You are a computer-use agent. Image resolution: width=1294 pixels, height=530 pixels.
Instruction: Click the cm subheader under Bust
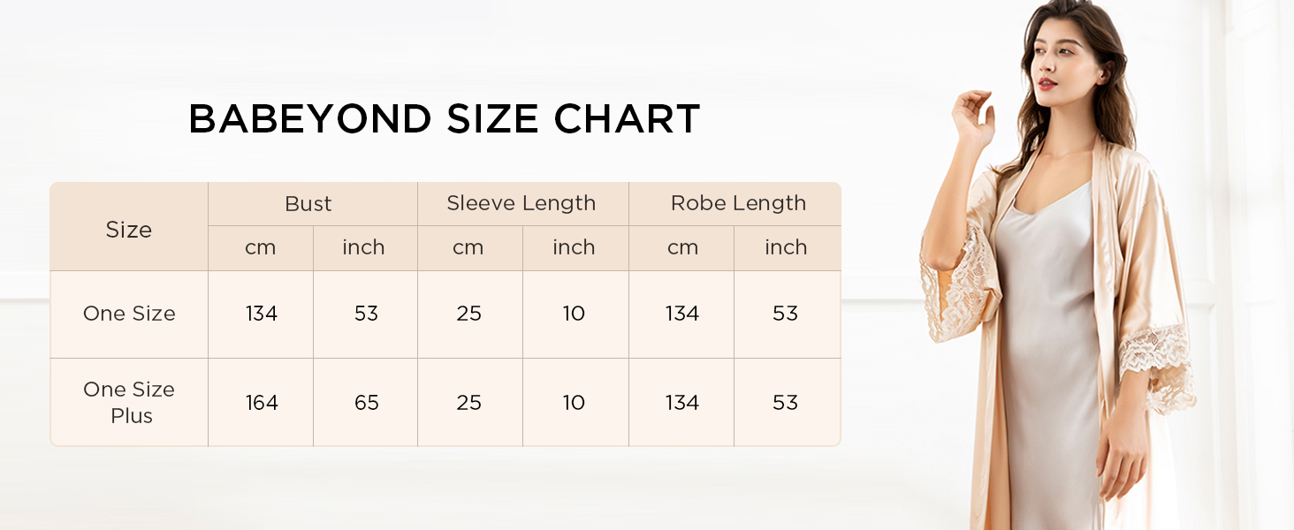click(x=261, y=247)
